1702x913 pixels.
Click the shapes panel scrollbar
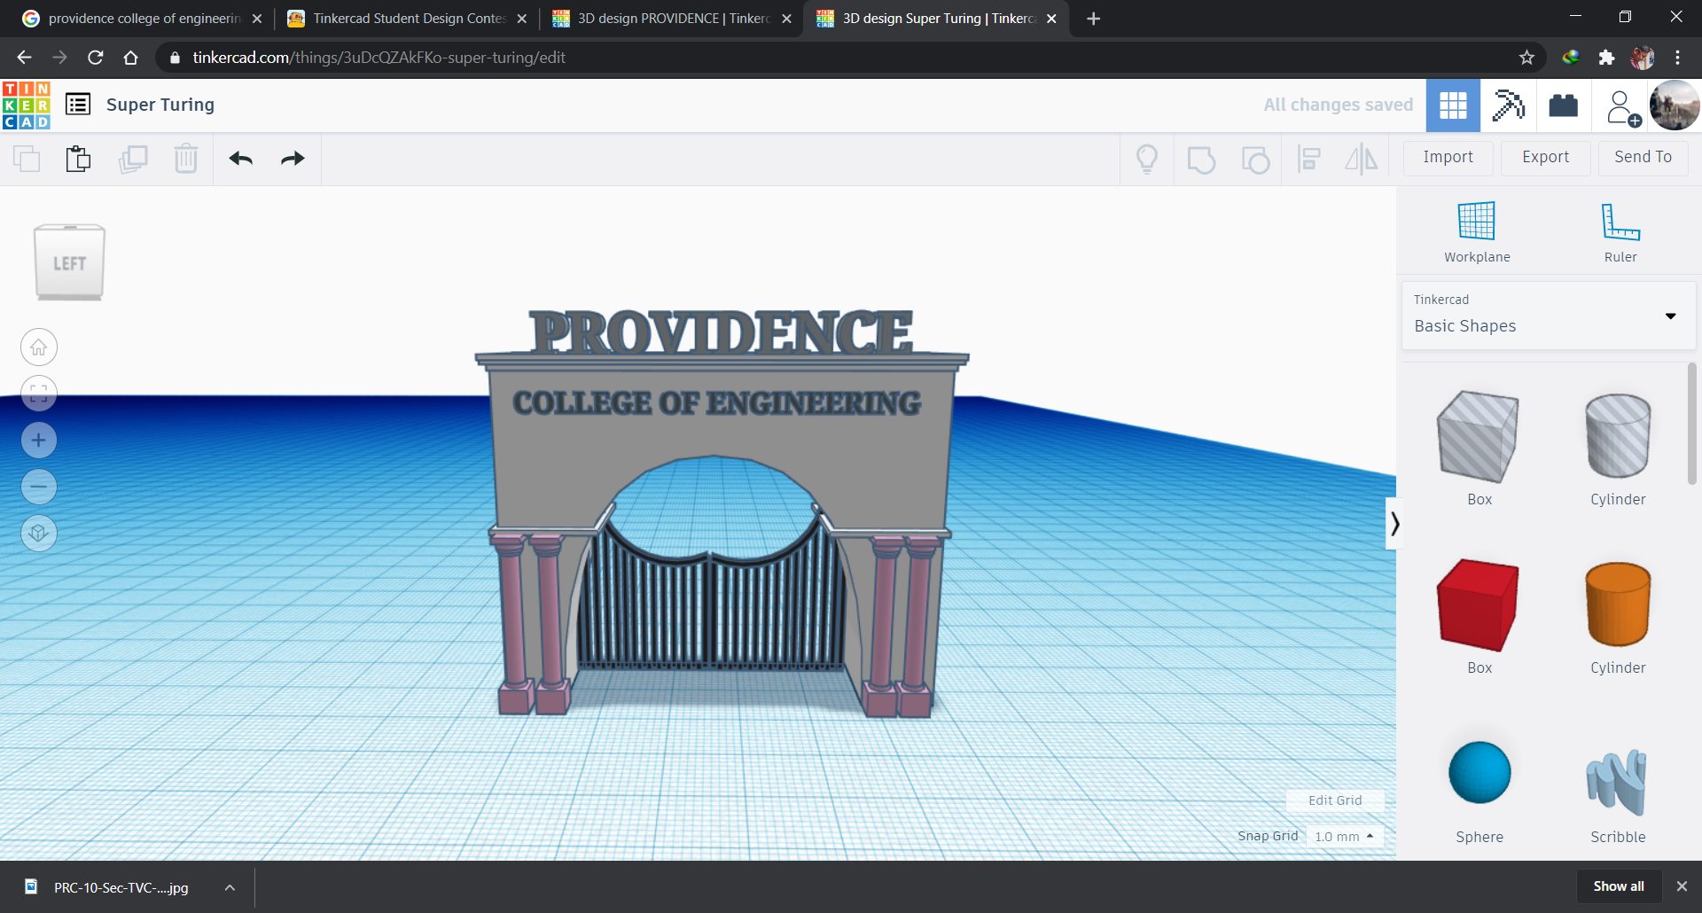click(x=1691, y=424)
